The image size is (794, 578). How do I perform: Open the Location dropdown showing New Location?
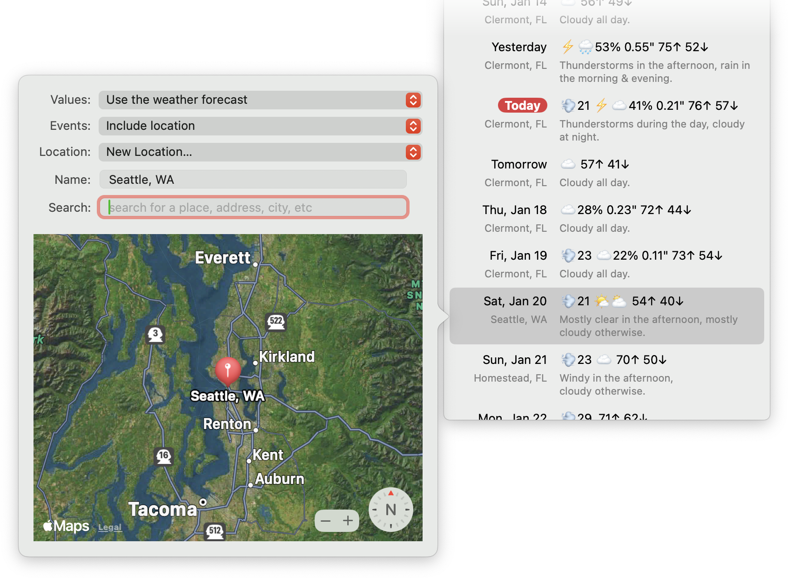(260, 152)
